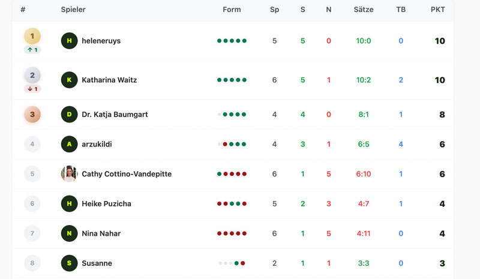480x279 pixels.
Task: Click Heike Puzicha sets value 4:7
Action: click(x=364, y=203)
